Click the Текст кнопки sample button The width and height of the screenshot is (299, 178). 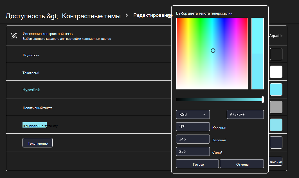point(37,143)
